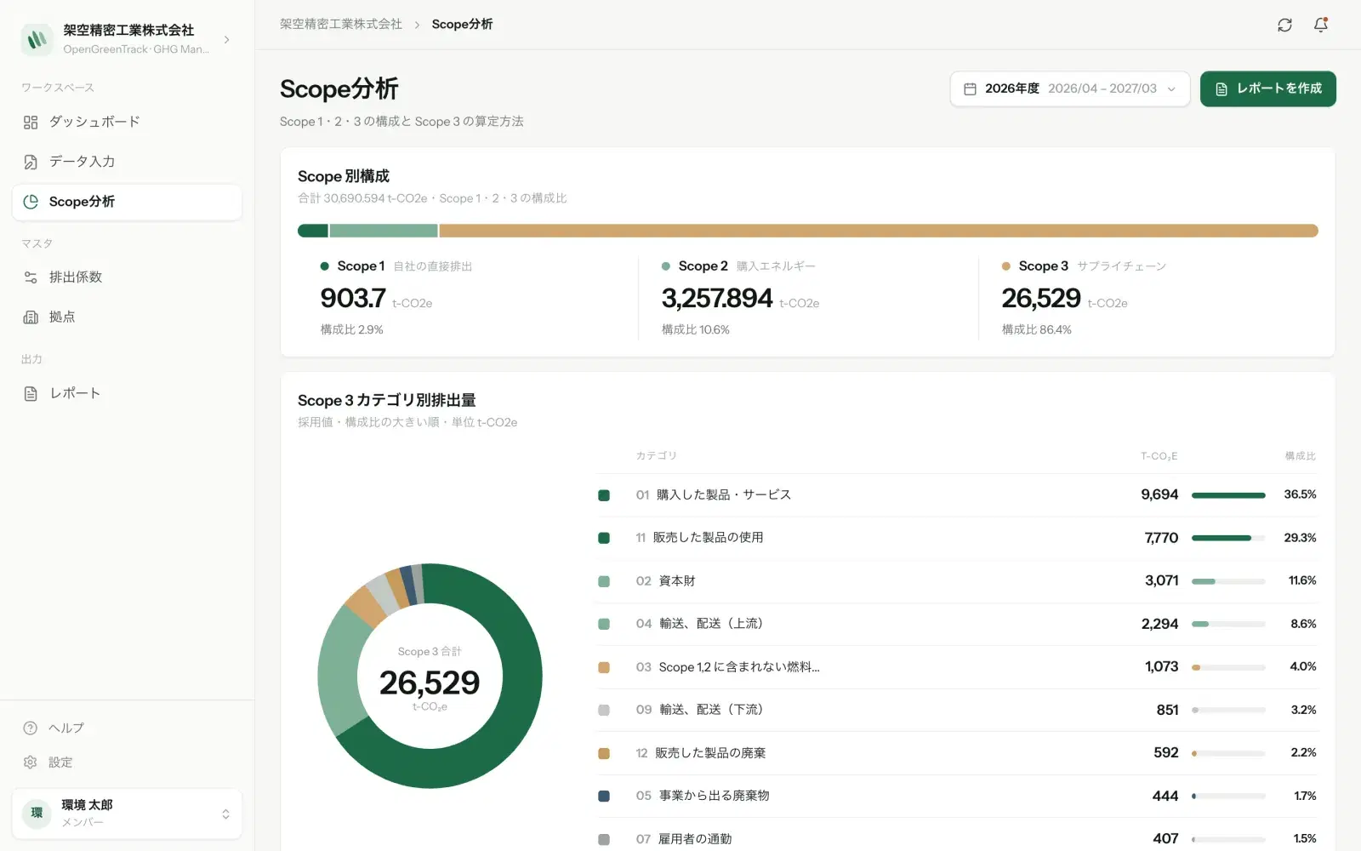Screen dimensions: 1361x851
Task: Click the データ入力 document icon
Action: click(x=31, y=162)
